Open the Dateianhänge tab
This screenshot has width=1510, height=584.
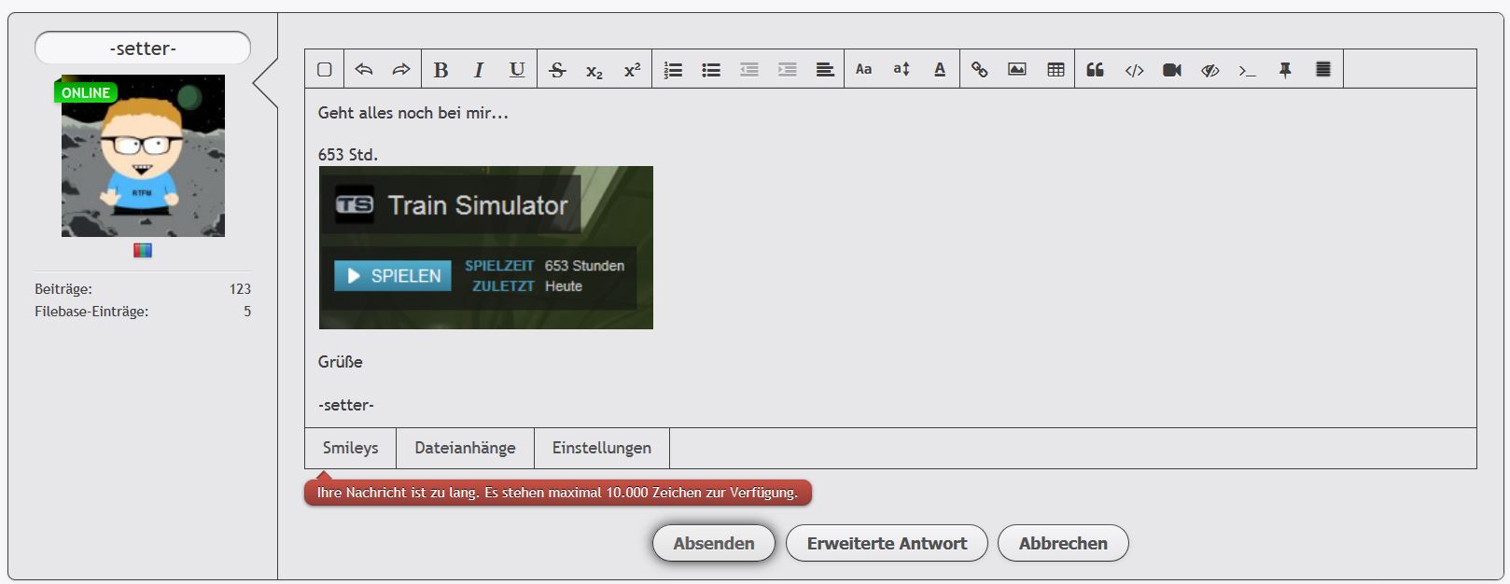(466, 448)
